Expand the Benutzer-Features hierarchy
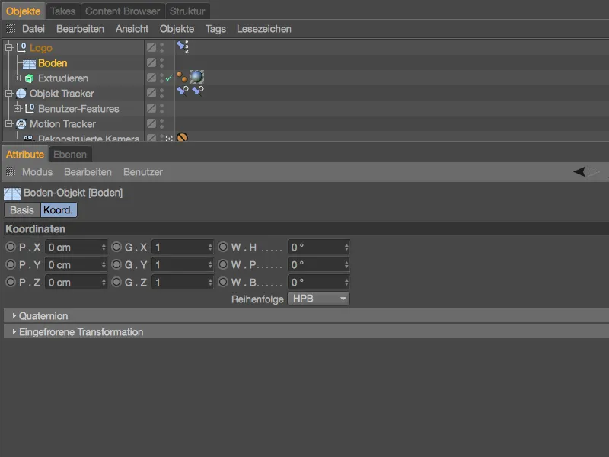609x457 pixels. (17, 108)
